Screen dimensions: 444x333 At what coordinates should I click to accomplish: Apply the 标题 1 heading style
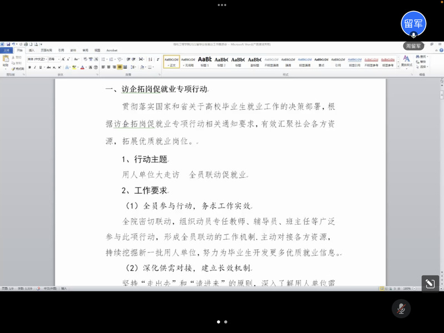pyautogui.click(x=204, y=61)
